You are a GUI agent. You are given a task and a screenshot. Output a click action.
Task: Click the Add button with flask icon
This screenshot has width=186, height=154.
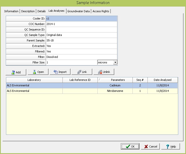pos(16,72)
